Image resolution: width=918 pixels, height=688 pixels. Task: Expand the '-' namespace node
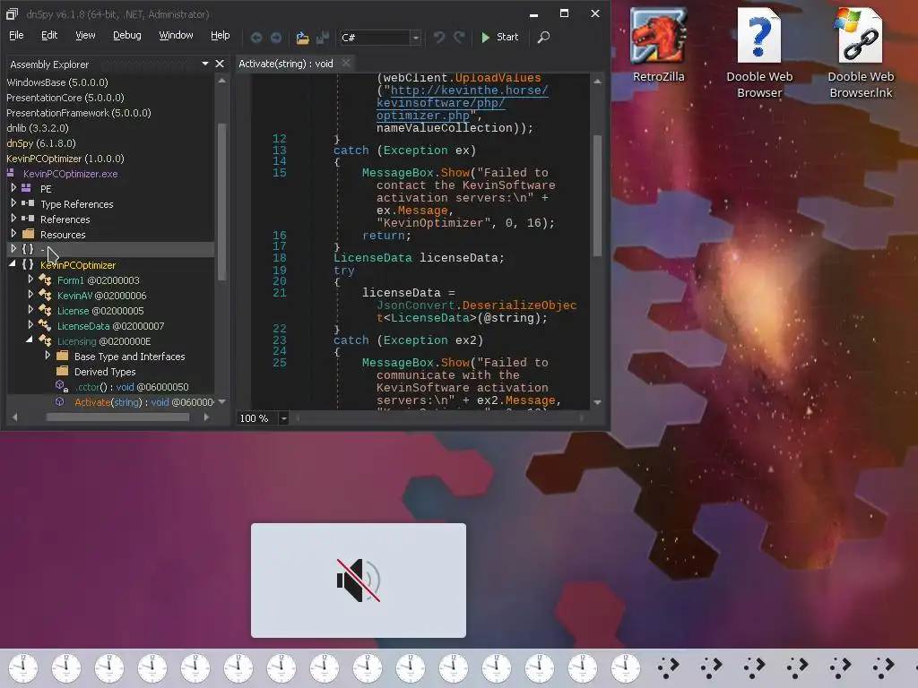13,249
